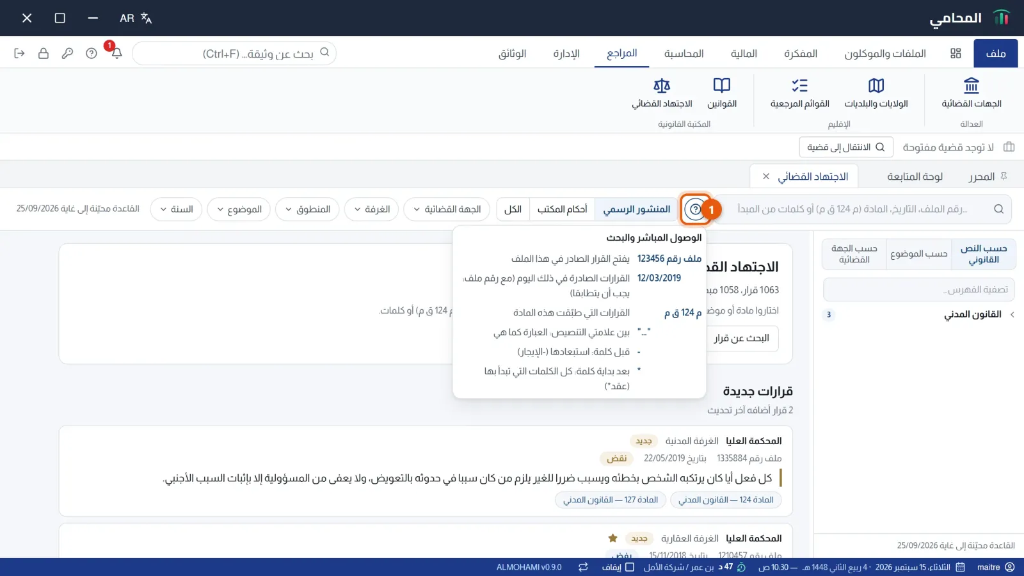The width and height of the screenshot is (1024, 576).
Task: Click example date 12/03/2019 in popup
Action: tap(659, 278)
